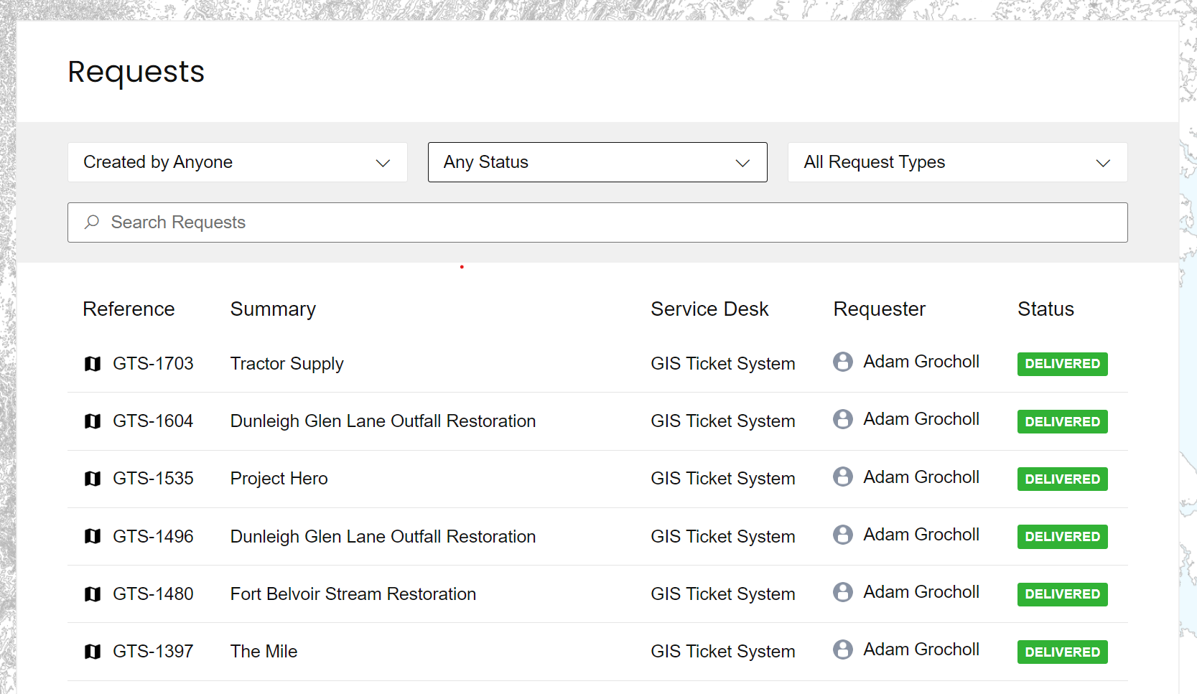This screenshot has height=694, width=1197.
Task: Click the map icon beside GTS-1604
Action: pos(93,421)
